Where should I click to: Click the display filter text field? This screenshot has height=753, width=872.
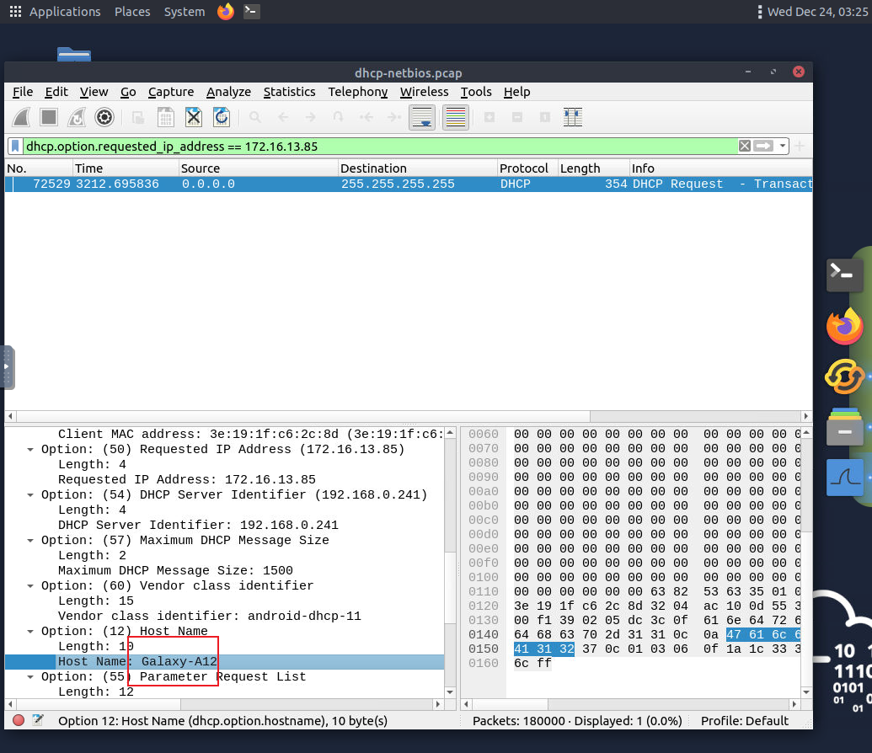381,147
